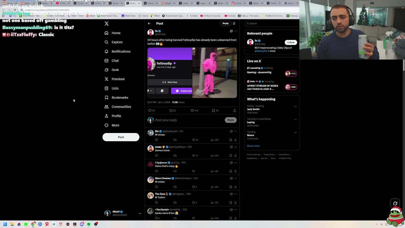The image size is (405, 228).
Task: Open Windows Start menu
Action: click(x=5, y=224)
